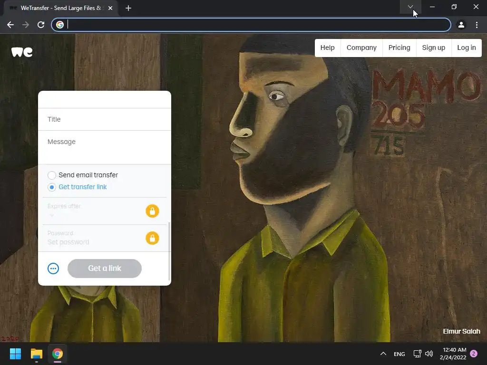Click the lock icon beside Expires after
This screenshot has width=487, height=365.
(152, 211)
